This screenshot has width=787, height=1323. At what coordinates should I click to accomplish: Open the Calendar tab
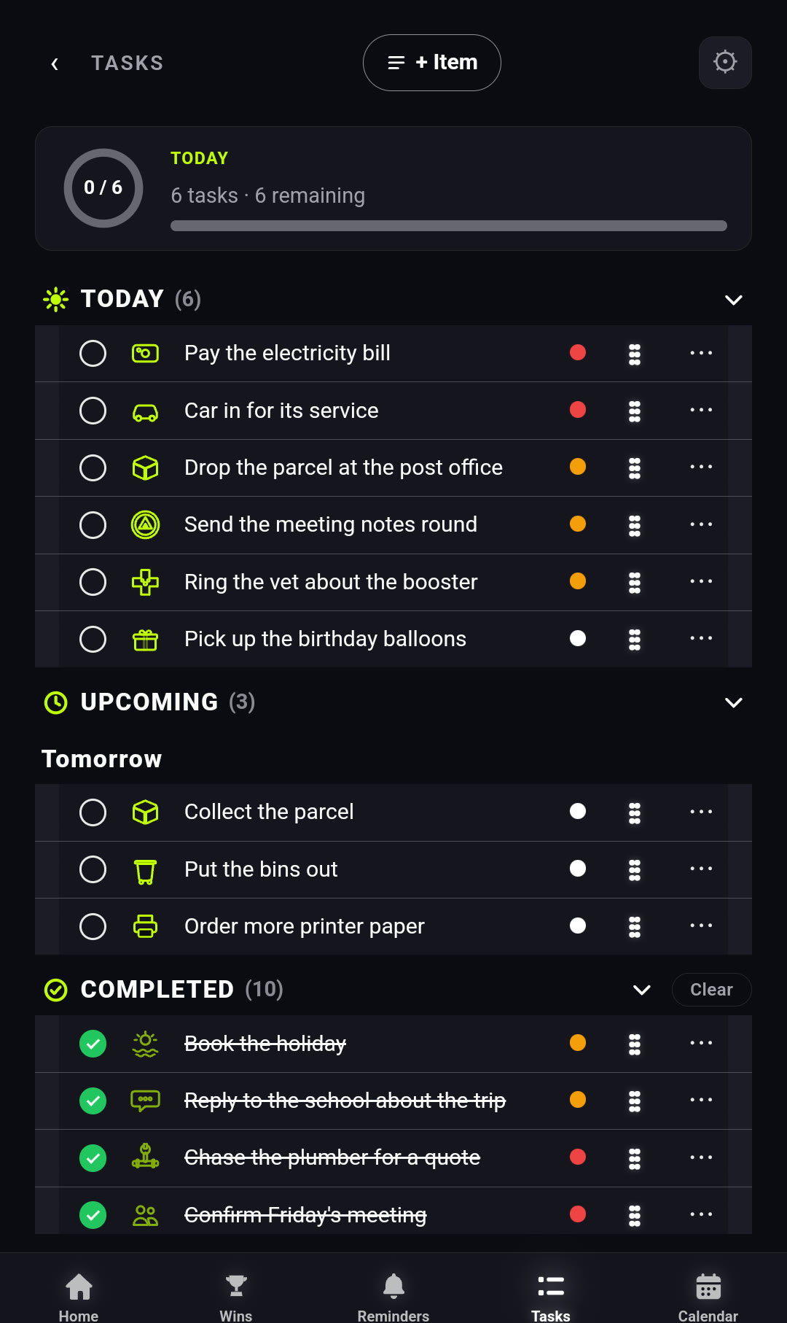(x=708, y=1297)
